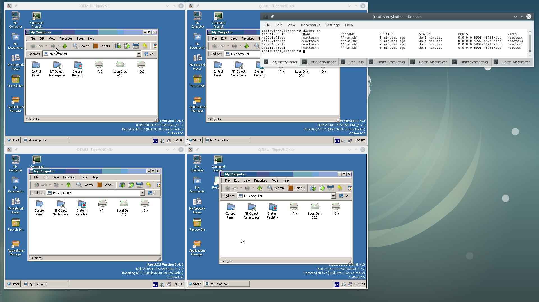
Task: Expand Address dropdown in third VNC window
Action: pos(142,193)
